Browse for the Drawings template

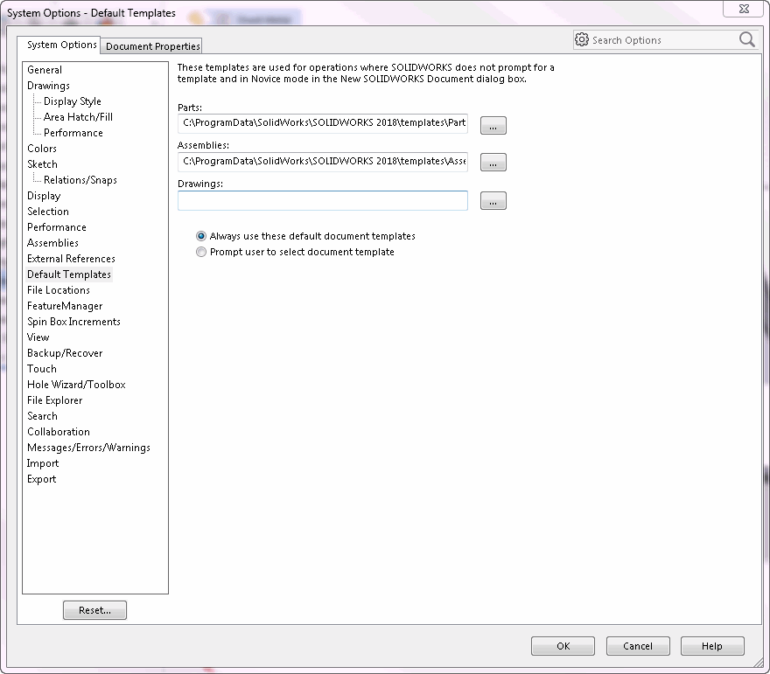click(493, 201)
